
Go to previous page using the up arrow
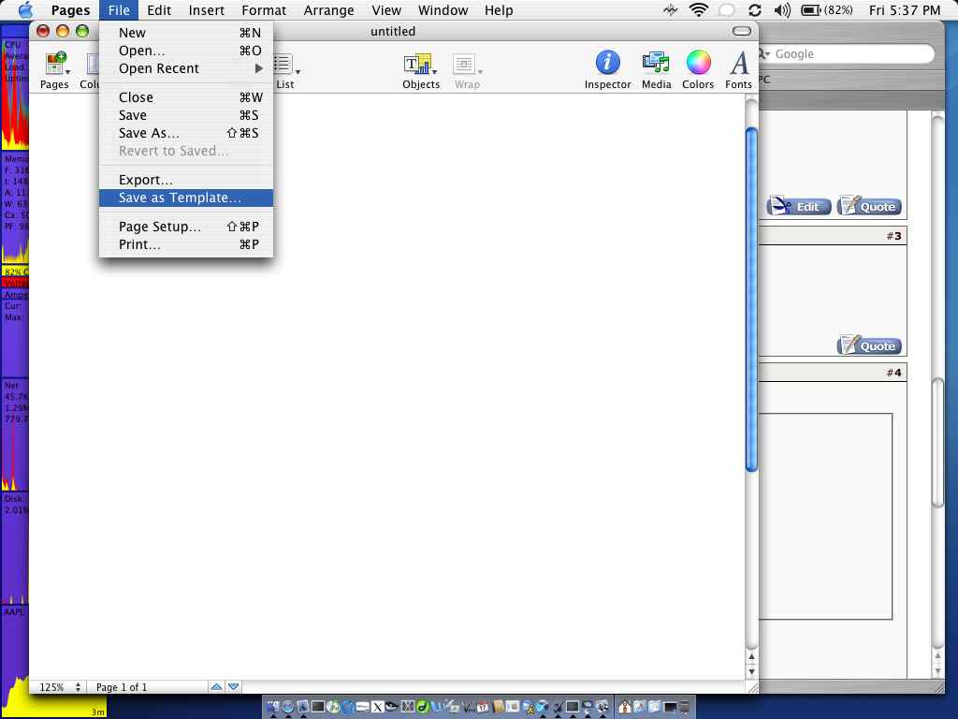pos(216,686)
